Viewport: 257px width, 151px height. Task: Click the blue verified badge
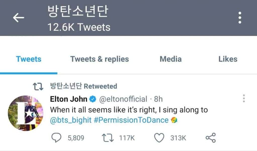(93, 99)
